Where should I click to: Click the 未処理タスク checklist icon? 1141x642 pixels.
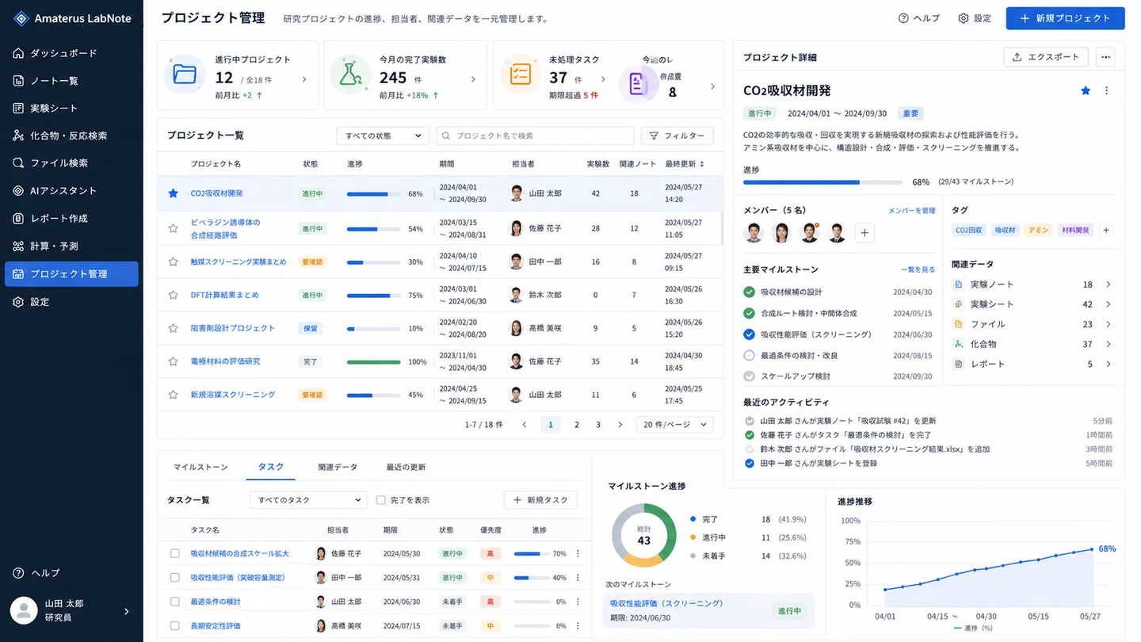point(520,75)
